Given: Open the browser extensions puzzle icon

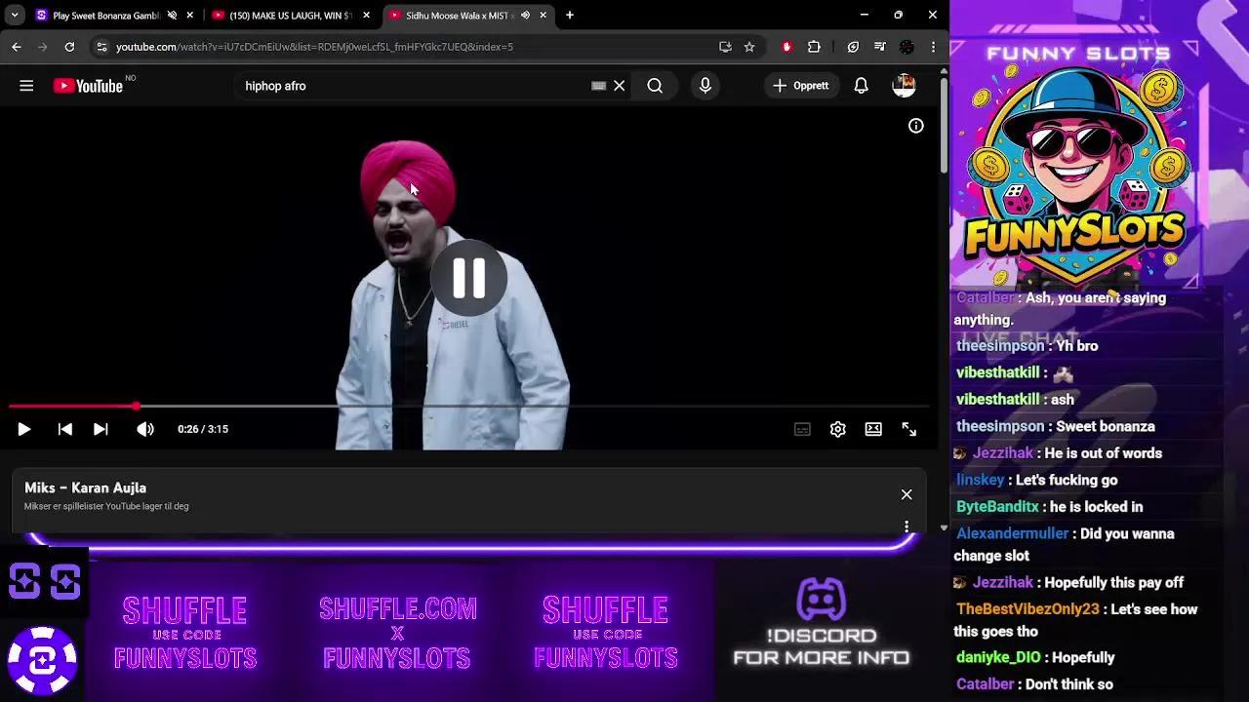Looking at the screenshot, I should pyautogui.click(x=814, y=46).
